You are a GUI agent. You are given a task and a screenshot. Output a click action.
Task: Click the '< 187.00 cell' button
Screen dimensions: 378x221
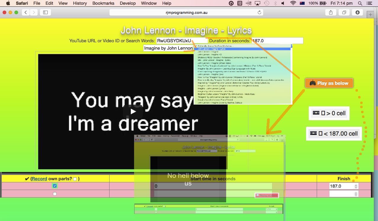pyautogui.click(x=334, y=134)
